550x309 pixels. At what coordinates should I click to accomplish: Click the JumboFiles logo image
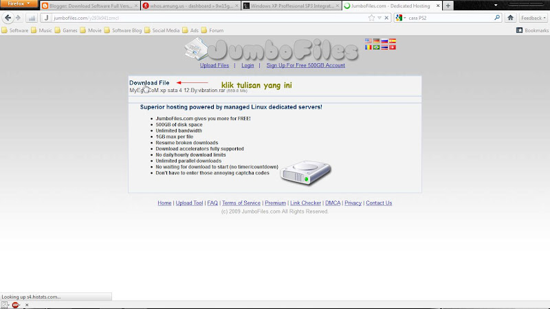271,49
